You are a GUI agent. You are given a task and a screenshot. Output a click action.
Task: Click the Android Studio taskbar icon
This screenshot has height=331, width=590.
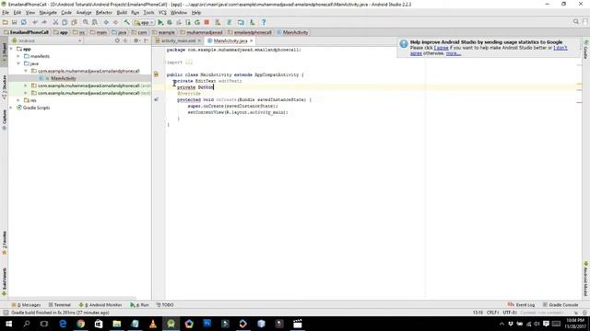pyautogui.click(x=171, y=324)
